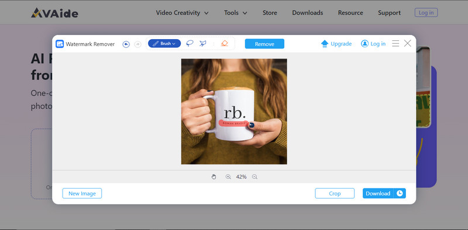Click the Upgrade link with arrow
Image resolution: width=468 pixels, height=230 pixels.
point(336,44)
